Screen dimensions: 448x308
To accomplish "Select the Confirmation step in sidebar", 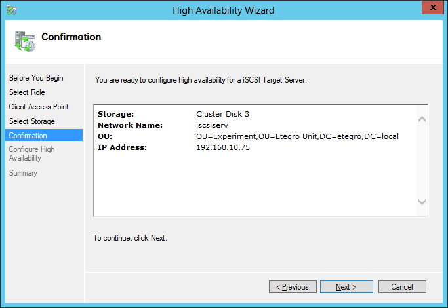I will [28, 136].
